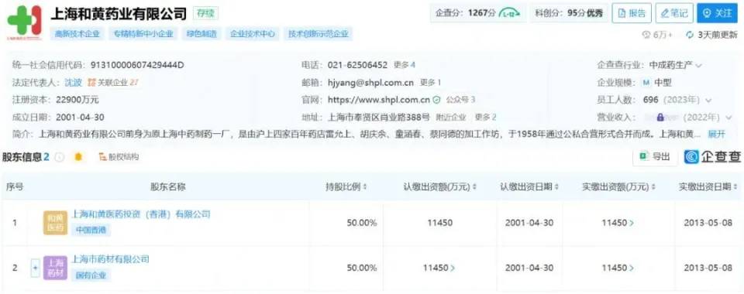The height and width of the screenshot is (294, 744).
Task: Expand company intro with 展开
Action: [x=716, y=134]
